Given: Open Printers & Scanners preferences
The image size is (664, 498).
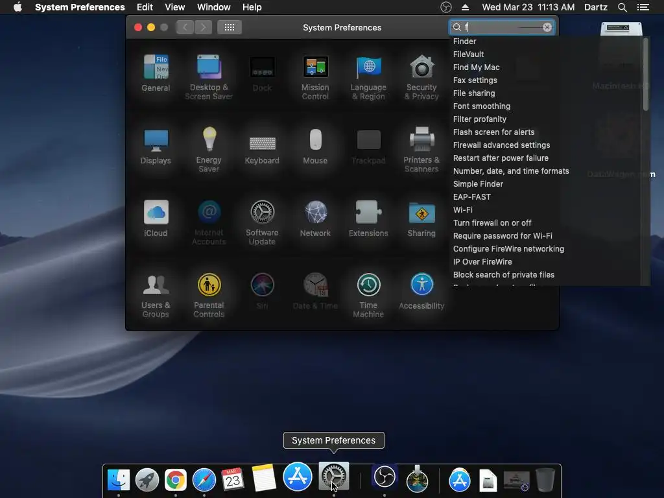Looking at the screenshot, I should pyautogui.click(x=421, y=150).
